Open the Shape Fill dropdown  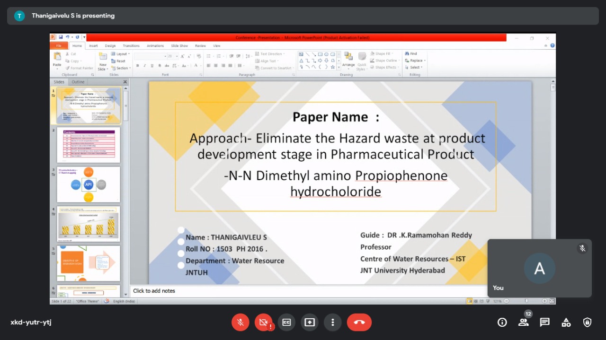381,54
